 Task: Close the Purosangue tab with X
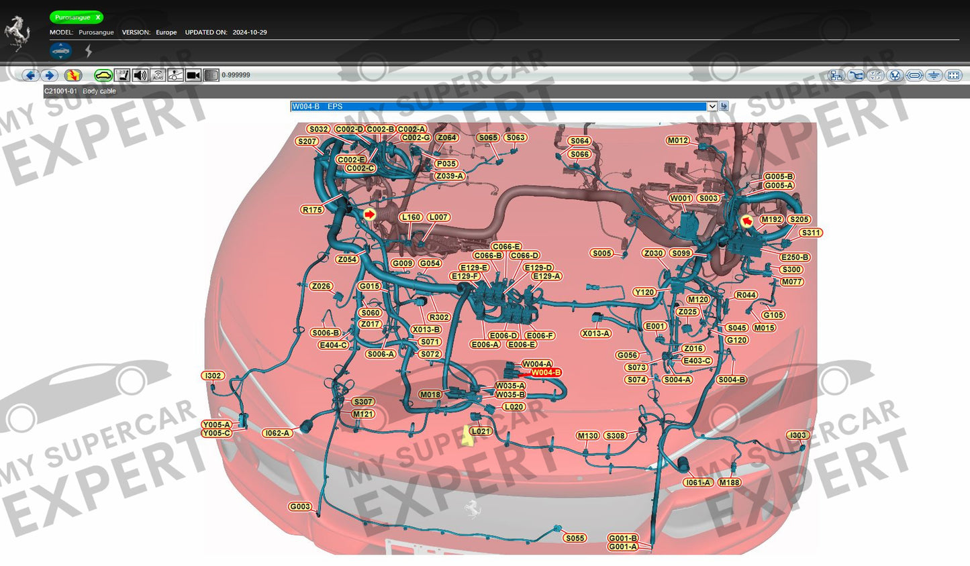[98, 17]
